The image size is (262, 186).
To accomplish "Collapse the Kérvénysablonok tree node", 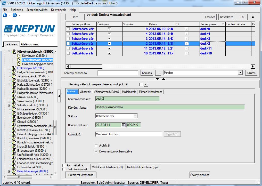I will pyautogui.click(x=9, y=52).
